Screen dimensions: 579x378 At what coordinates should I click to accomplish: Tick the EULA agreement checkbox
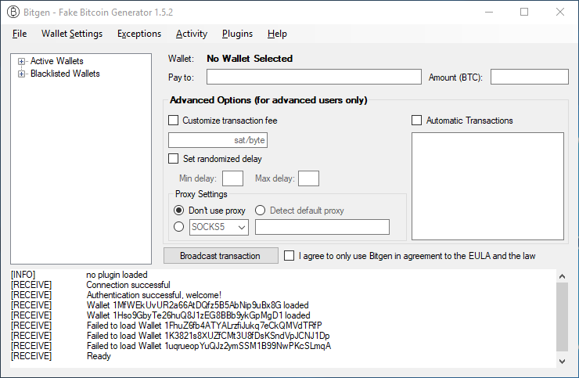289,256
